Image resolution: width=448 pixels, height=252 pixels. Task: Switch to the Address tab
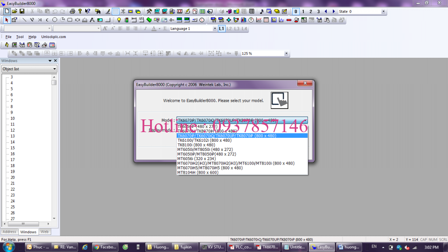click(10, 232)
